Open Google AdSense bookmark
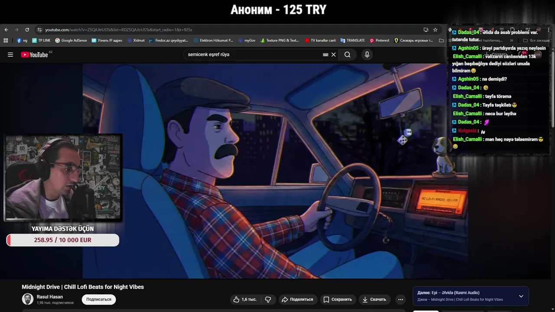Screen dimensions: 555x312 [x=71, y=40]
